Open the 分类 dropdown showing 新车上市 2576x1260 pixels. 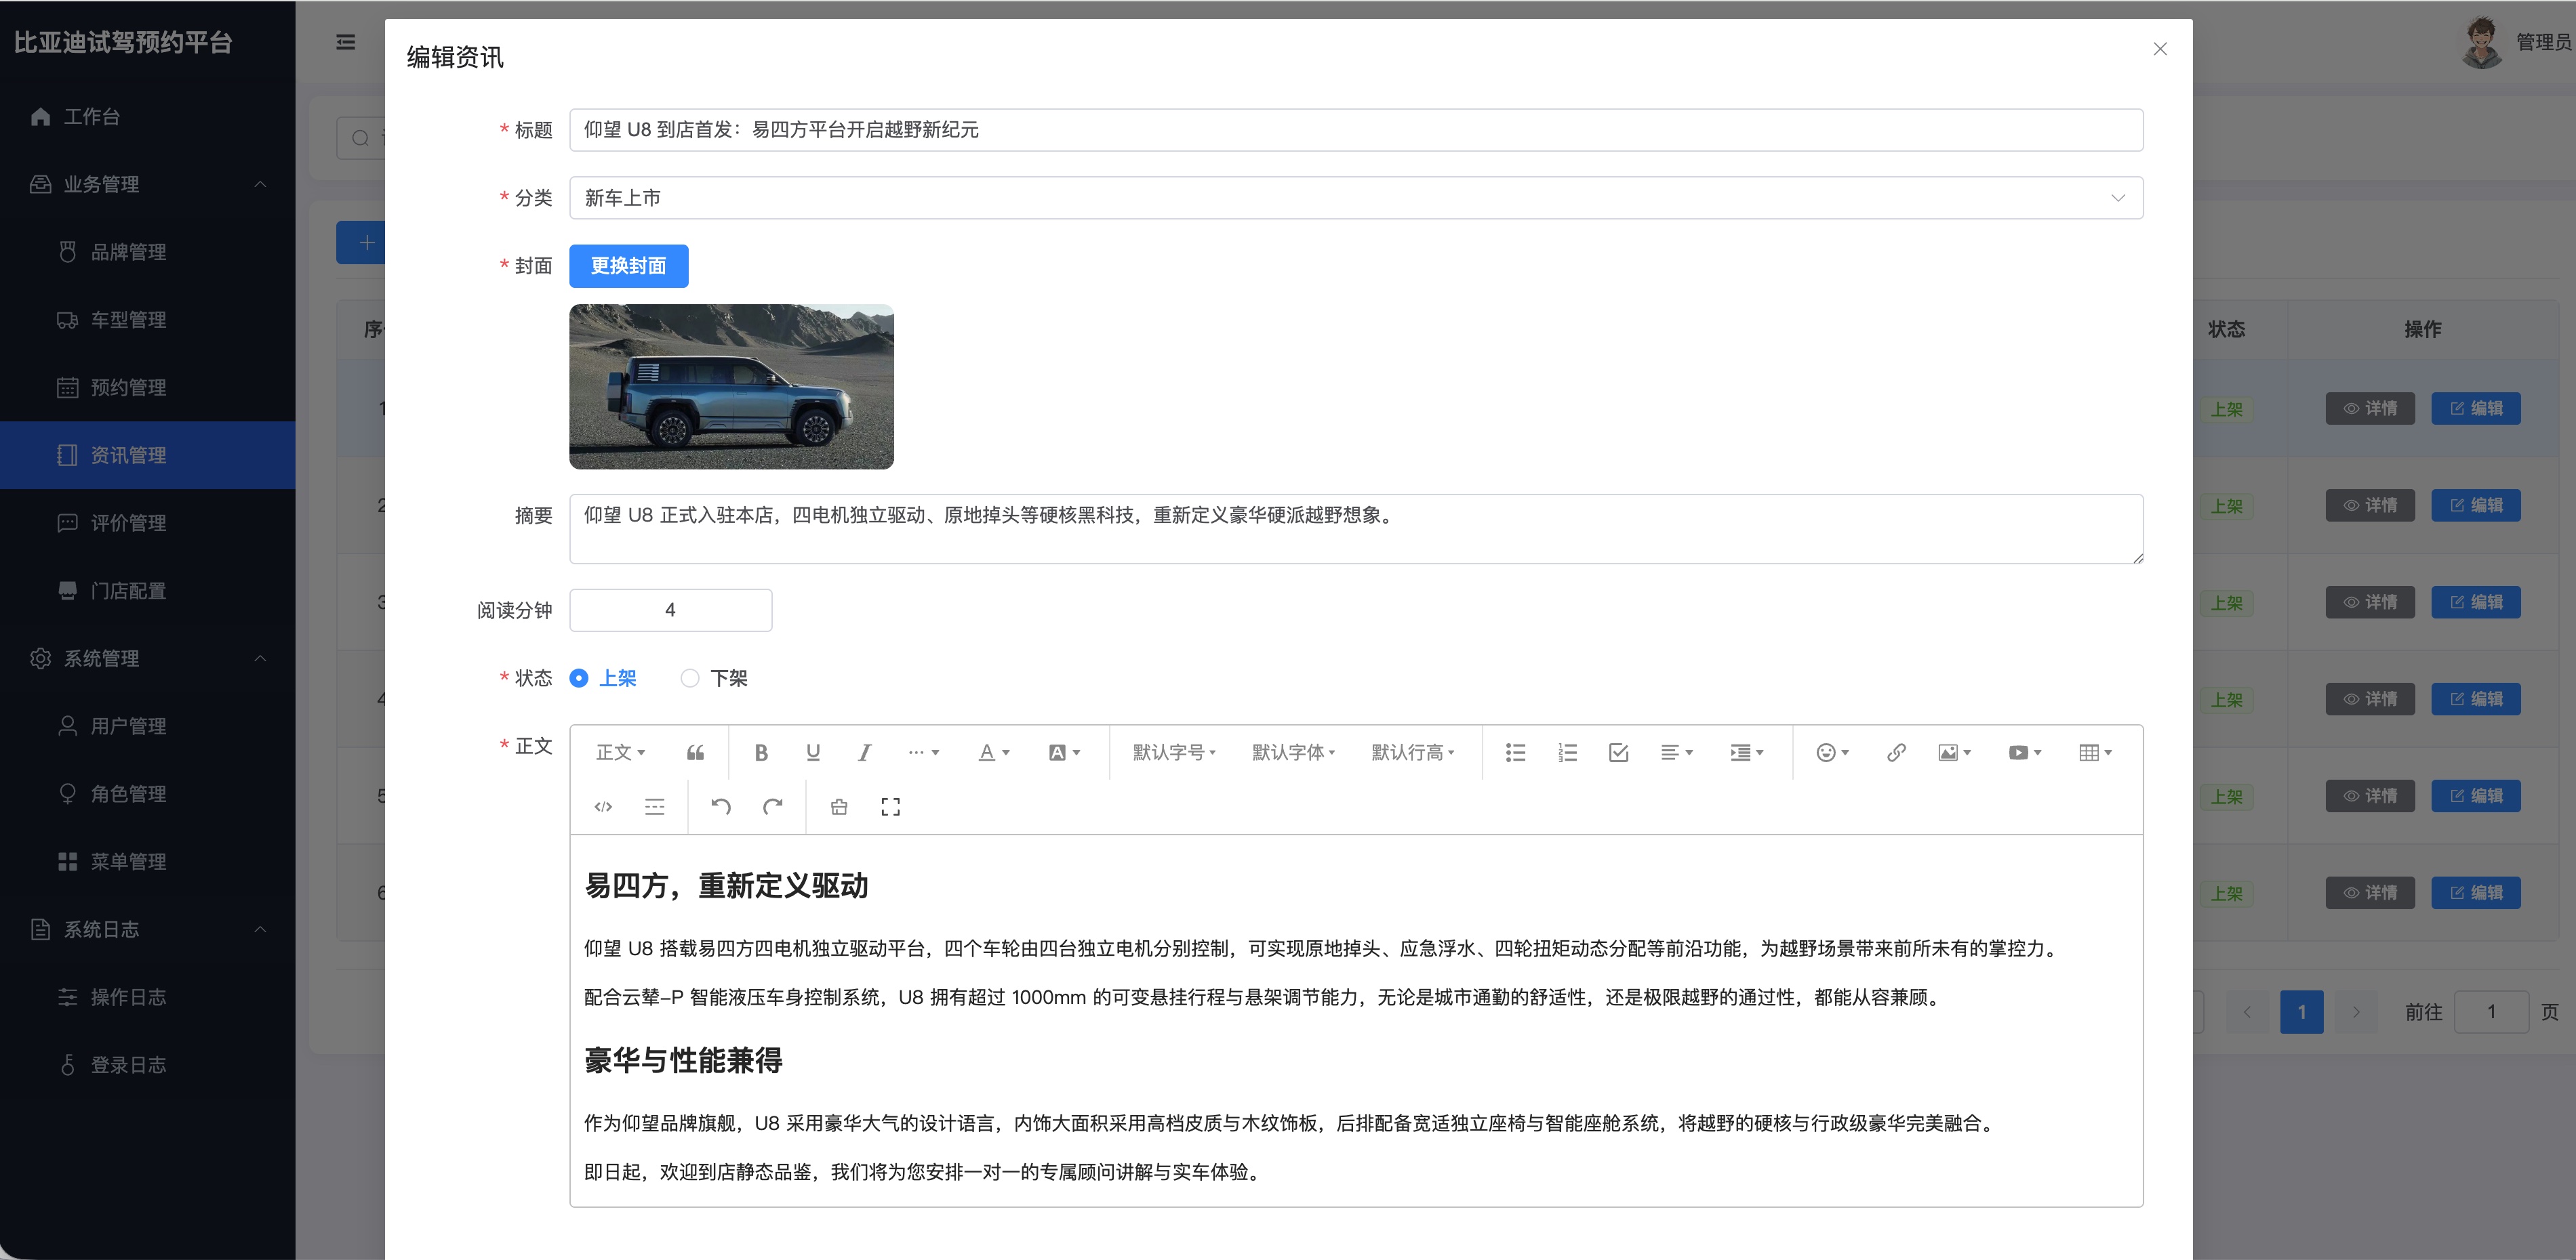[x=1356, y=198]
